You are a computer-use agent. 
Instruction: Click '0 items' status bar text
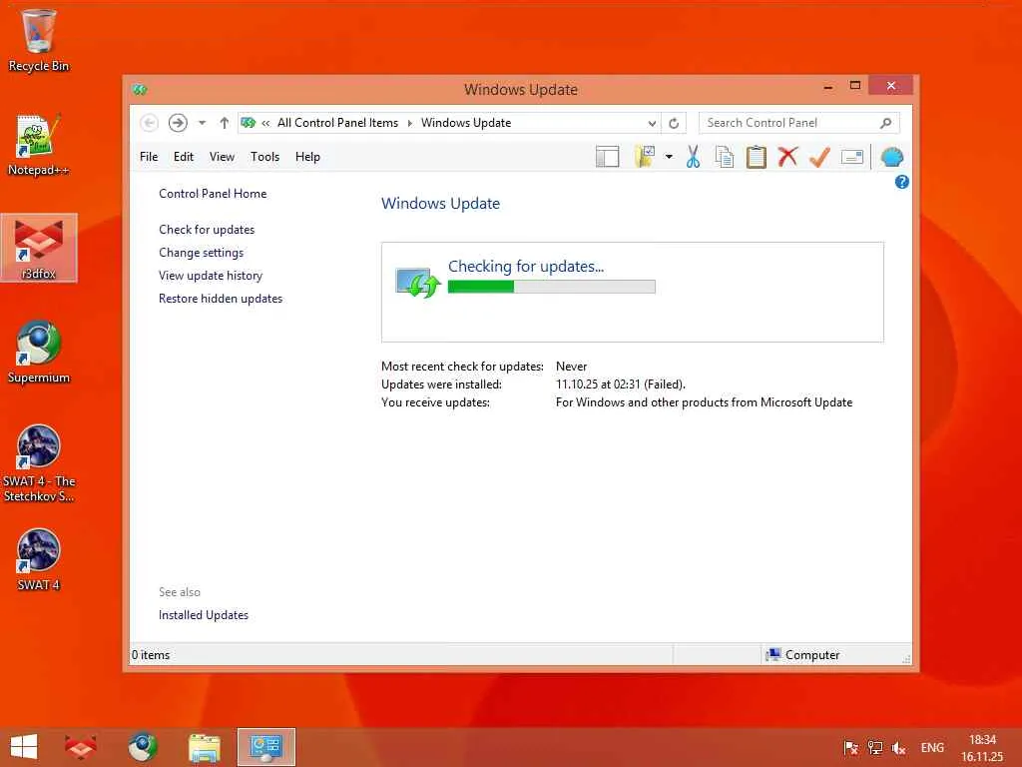[151, 655]
